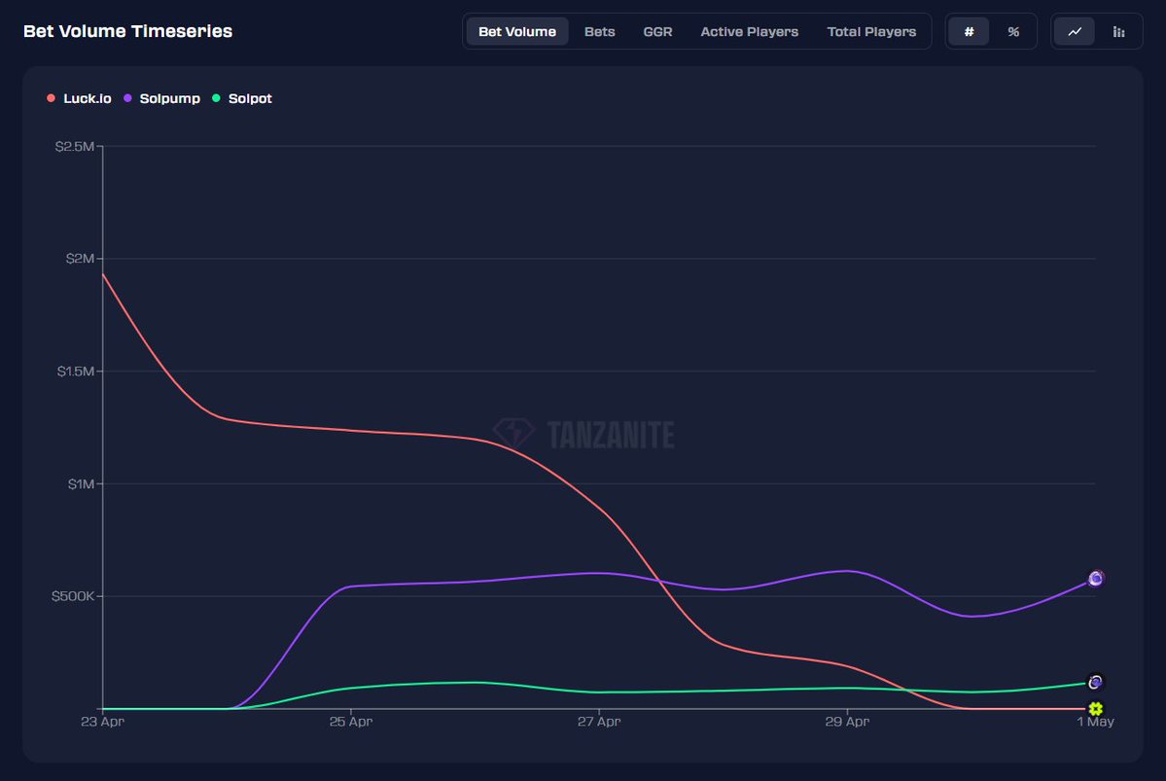The image size is (1166, 781).
Task: Switch to the Bet Volume tab
Action: (x=516, y=31)
